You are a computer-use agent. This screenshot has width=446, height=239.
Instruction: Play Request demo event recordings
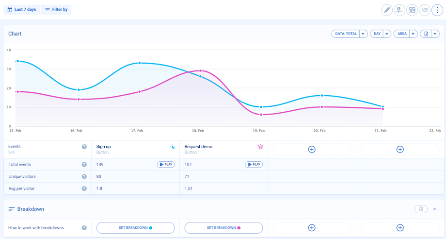coord(254,164)
